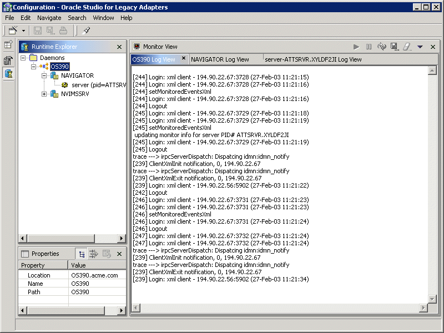Click Properties panel scroll right arrow
The height and width of the screenshot is (333, 444).
coord(122,311)
